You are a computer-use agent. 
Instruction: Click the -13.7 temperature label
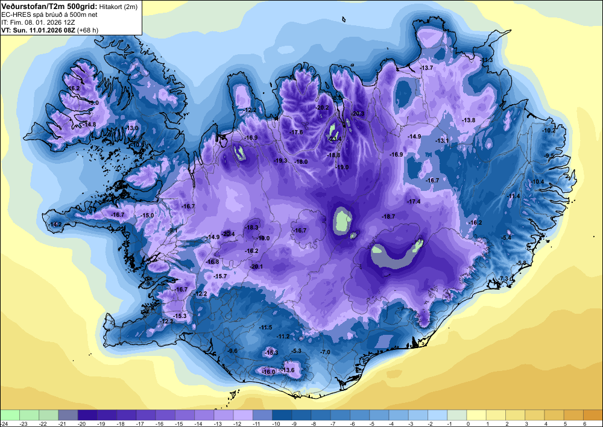[x=426, y=67]
